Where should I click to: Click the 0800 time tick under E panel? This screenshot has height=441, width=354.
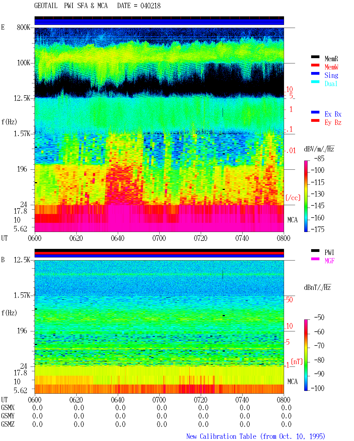(x=283, y=238)
